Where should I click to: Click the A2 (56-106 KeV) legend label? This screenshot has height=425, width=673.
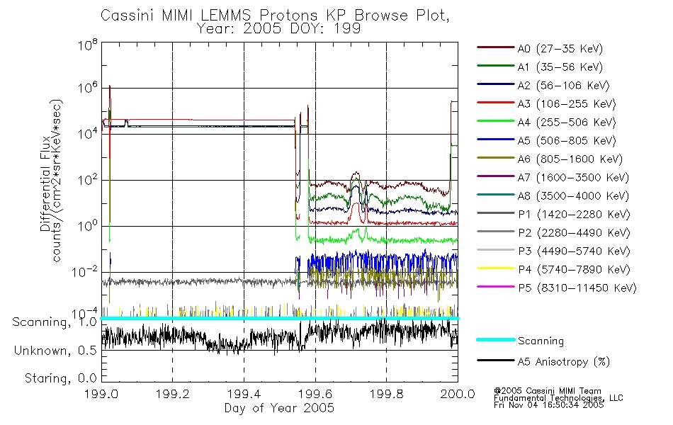pyautogui.click(x=564, y=86)
